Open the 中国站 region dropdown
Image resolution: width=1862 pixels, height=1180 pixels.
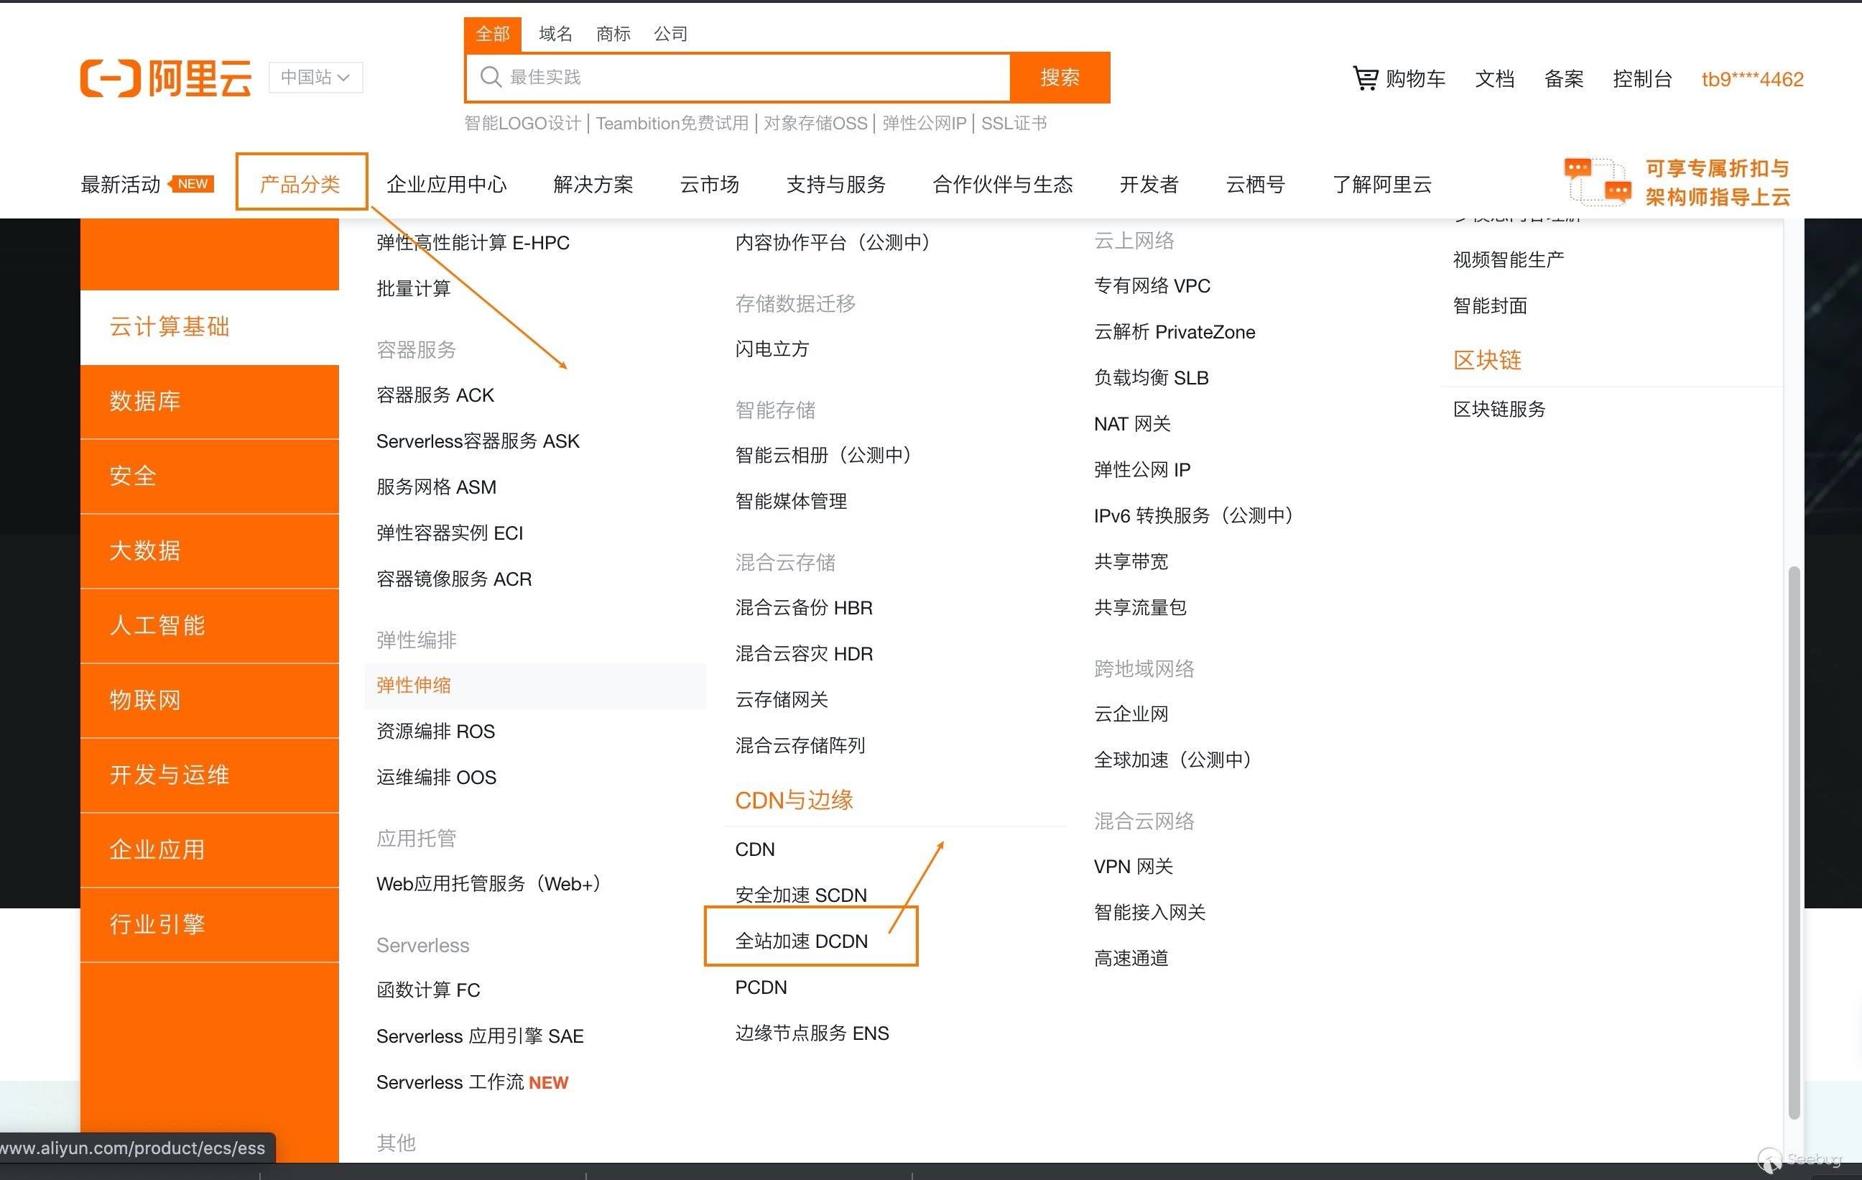[x=315, y=78]
